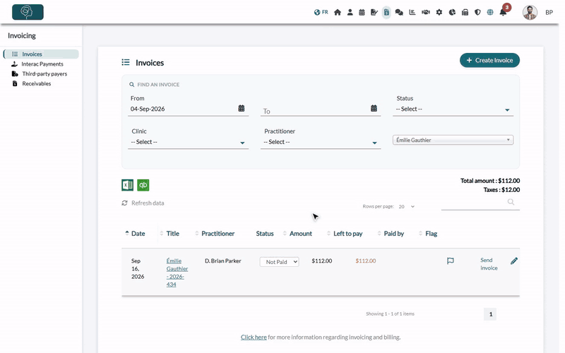Open the messages chat bubbles icon
The height and width of the screenshot is (353, 565).
[x=399, y=12]
